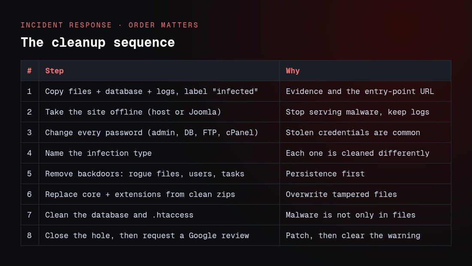Select 'Replace core + extensions from clean zips' cell
This screenshot has height=266, width=472.
(159, 194)
